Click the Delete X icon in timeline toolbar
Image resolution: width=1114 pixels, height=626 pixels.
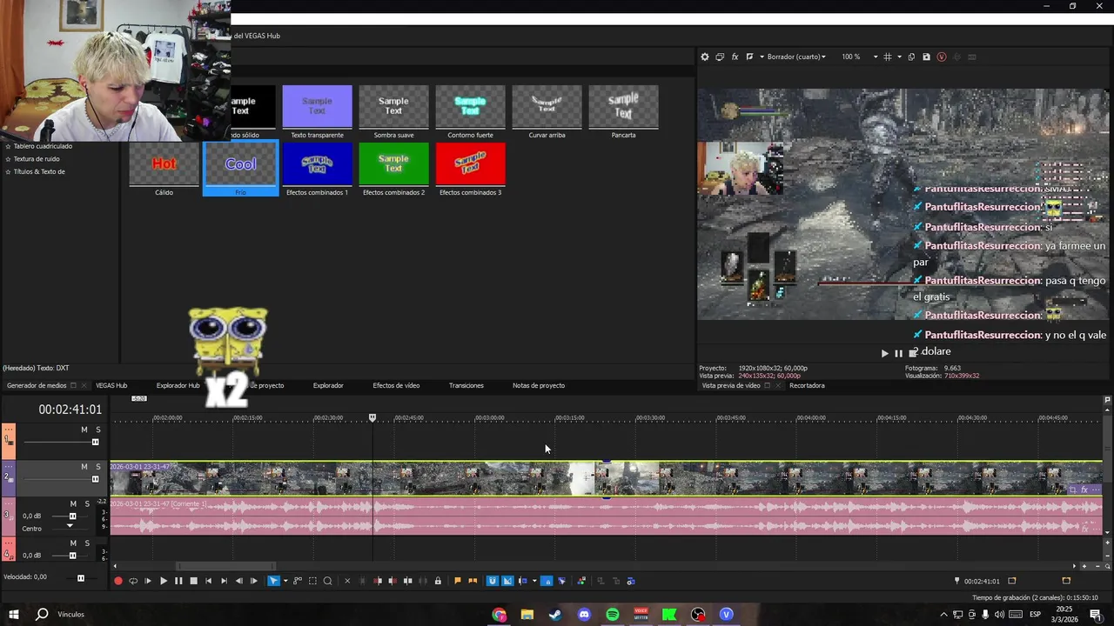click(347, 581)
